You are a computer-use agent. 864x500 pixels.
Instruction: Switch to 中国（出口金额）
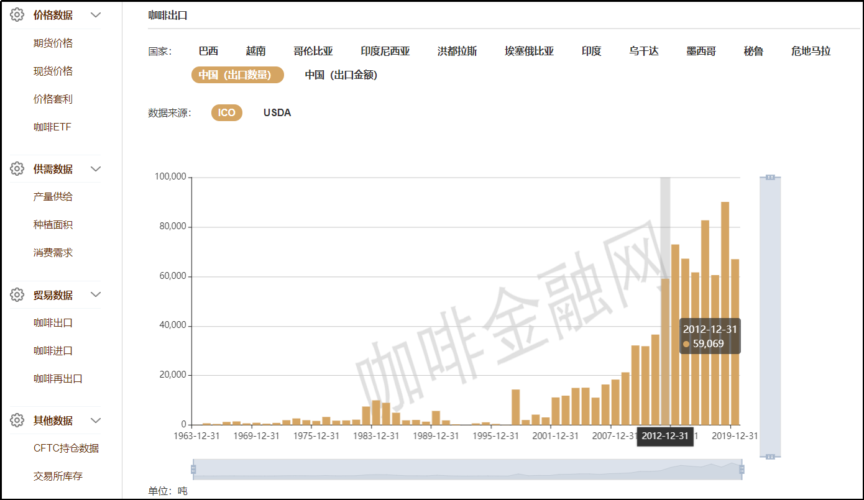(x=341, y=75)
